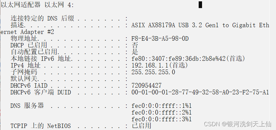Screen dimensions: 276x130
Task: Click the DNS server fec0:0:0:ffff::3%1
Action: (x=161, y=119)
